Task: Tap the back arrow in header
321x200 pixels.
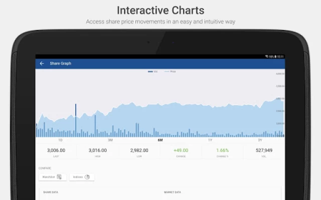Action: click(x=42, y=63)
